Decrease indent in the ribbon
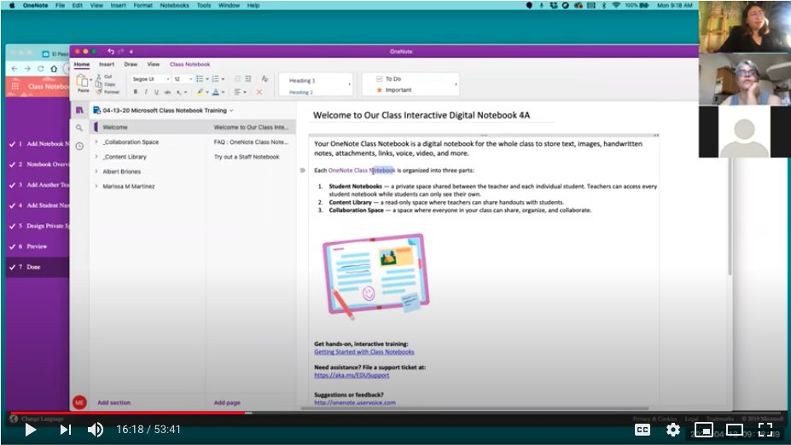 coord(236,78)
